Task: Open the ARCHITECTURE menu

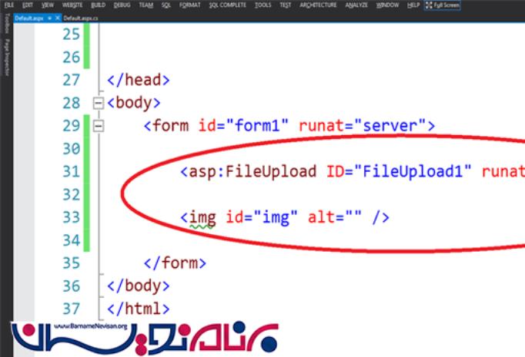Action: 318,5
